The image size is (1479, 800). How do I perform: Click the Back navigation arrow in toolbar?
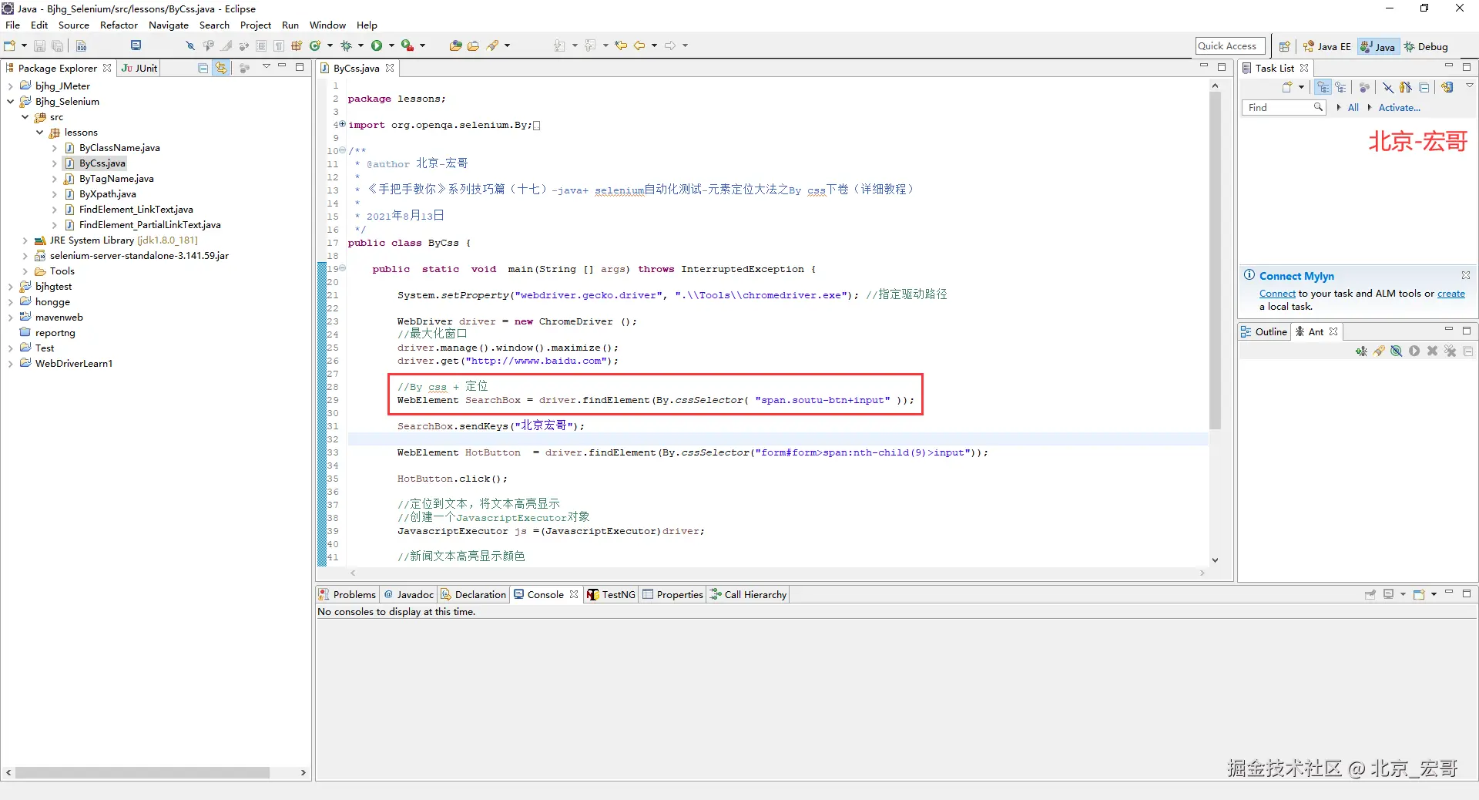click(x=639, y=46)
